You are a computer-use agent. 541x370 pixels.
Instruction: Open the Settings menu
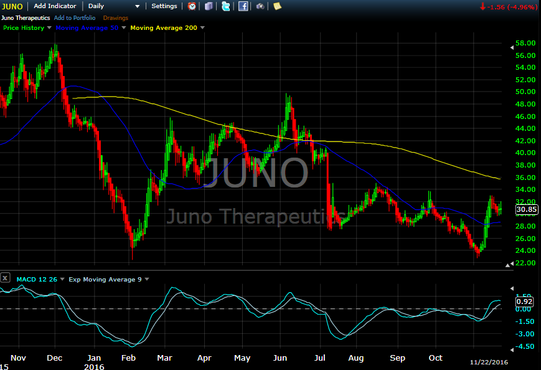164,6
